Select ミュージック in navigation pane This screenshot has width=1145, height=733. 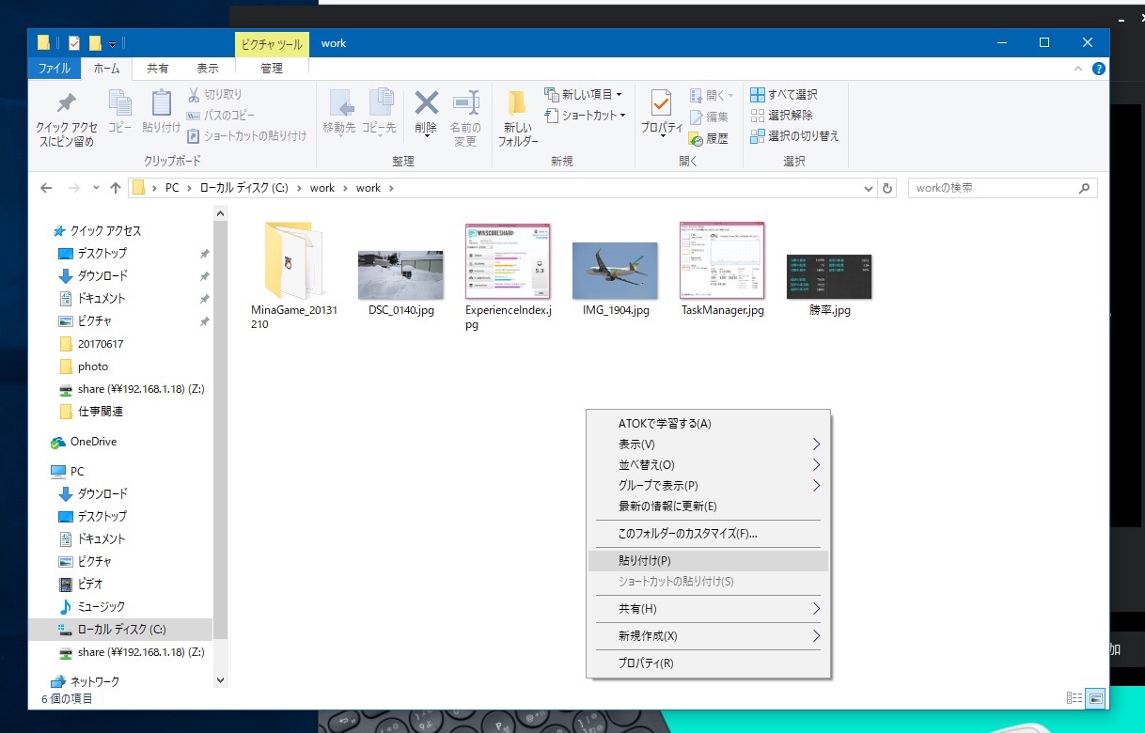[x=102, y=606]
